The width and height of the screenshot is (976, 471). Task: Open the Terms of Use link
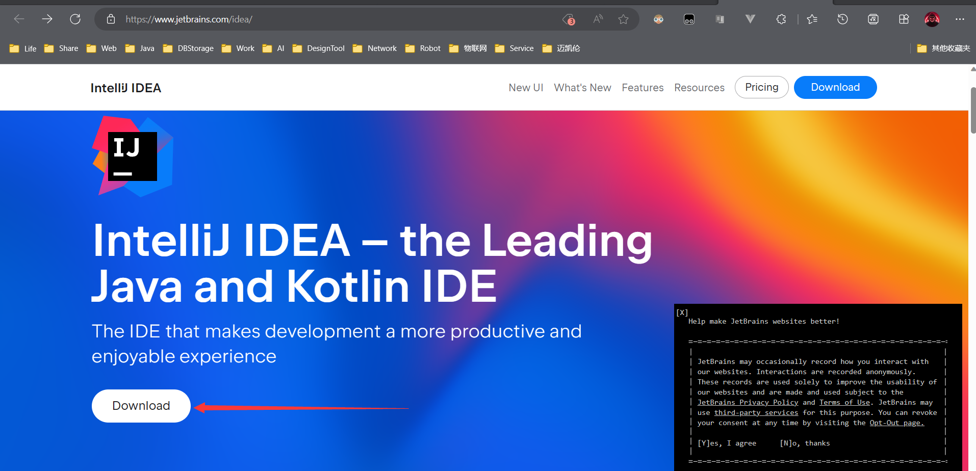[x=844, y=402]
